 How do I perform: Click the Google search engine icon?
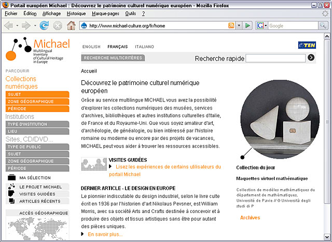click(x=260, y=26)
